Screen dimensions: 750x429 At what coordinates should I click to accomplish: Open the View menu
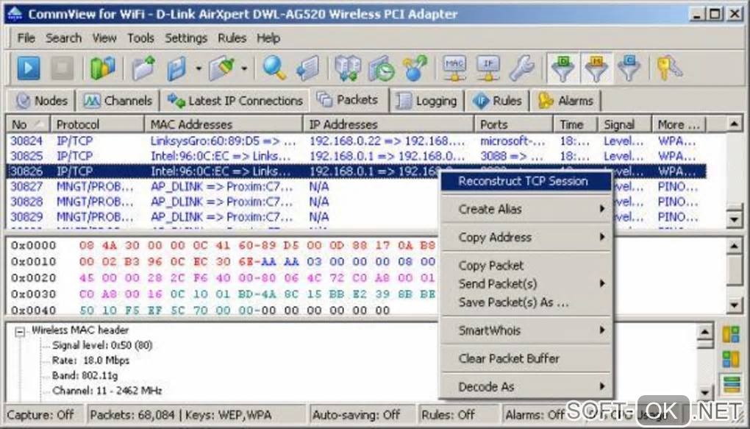(x=104, y=38)
